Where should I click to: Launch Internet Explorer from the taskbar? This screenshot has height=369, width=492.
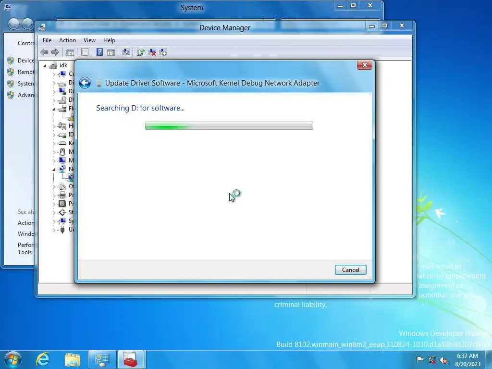point(43,359)
